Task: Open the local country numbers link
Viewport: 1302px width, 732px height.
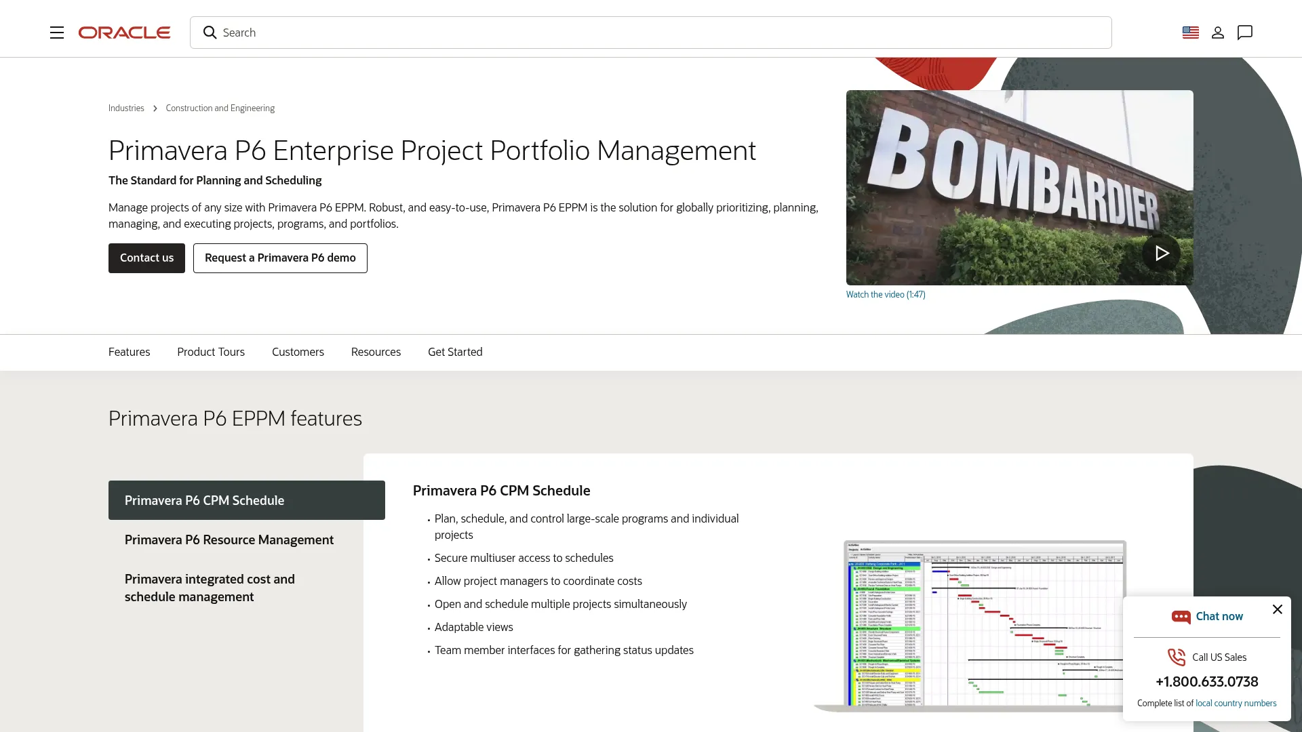Action: pyautogui.click(x=1236, y=704)
